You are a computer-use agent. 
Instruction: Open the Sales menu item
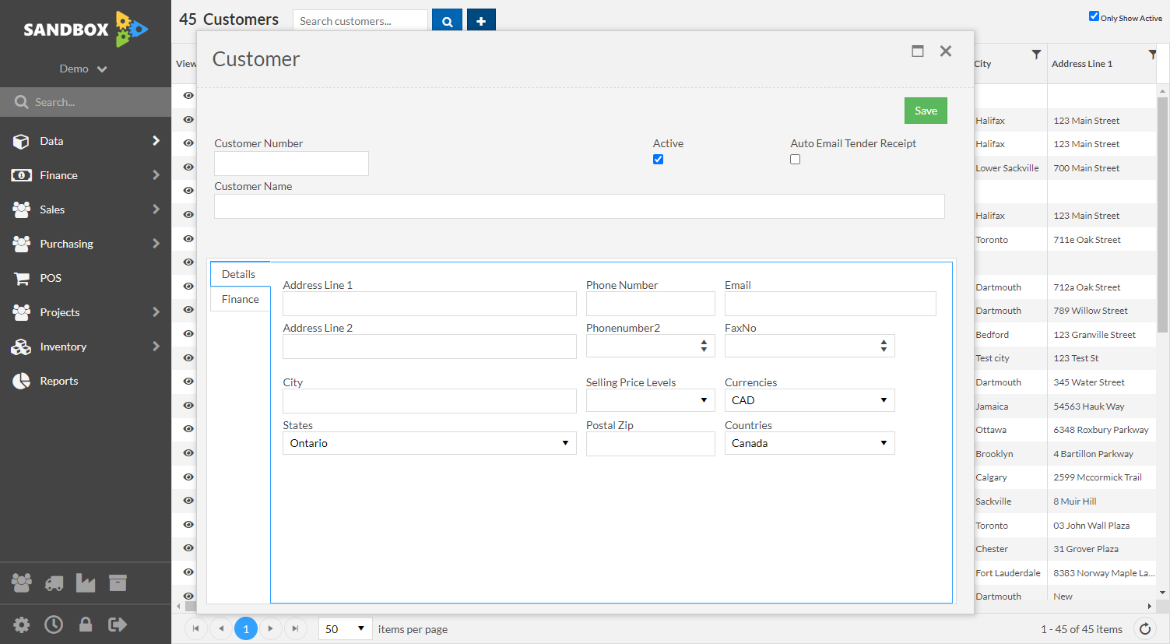point(86,209)
